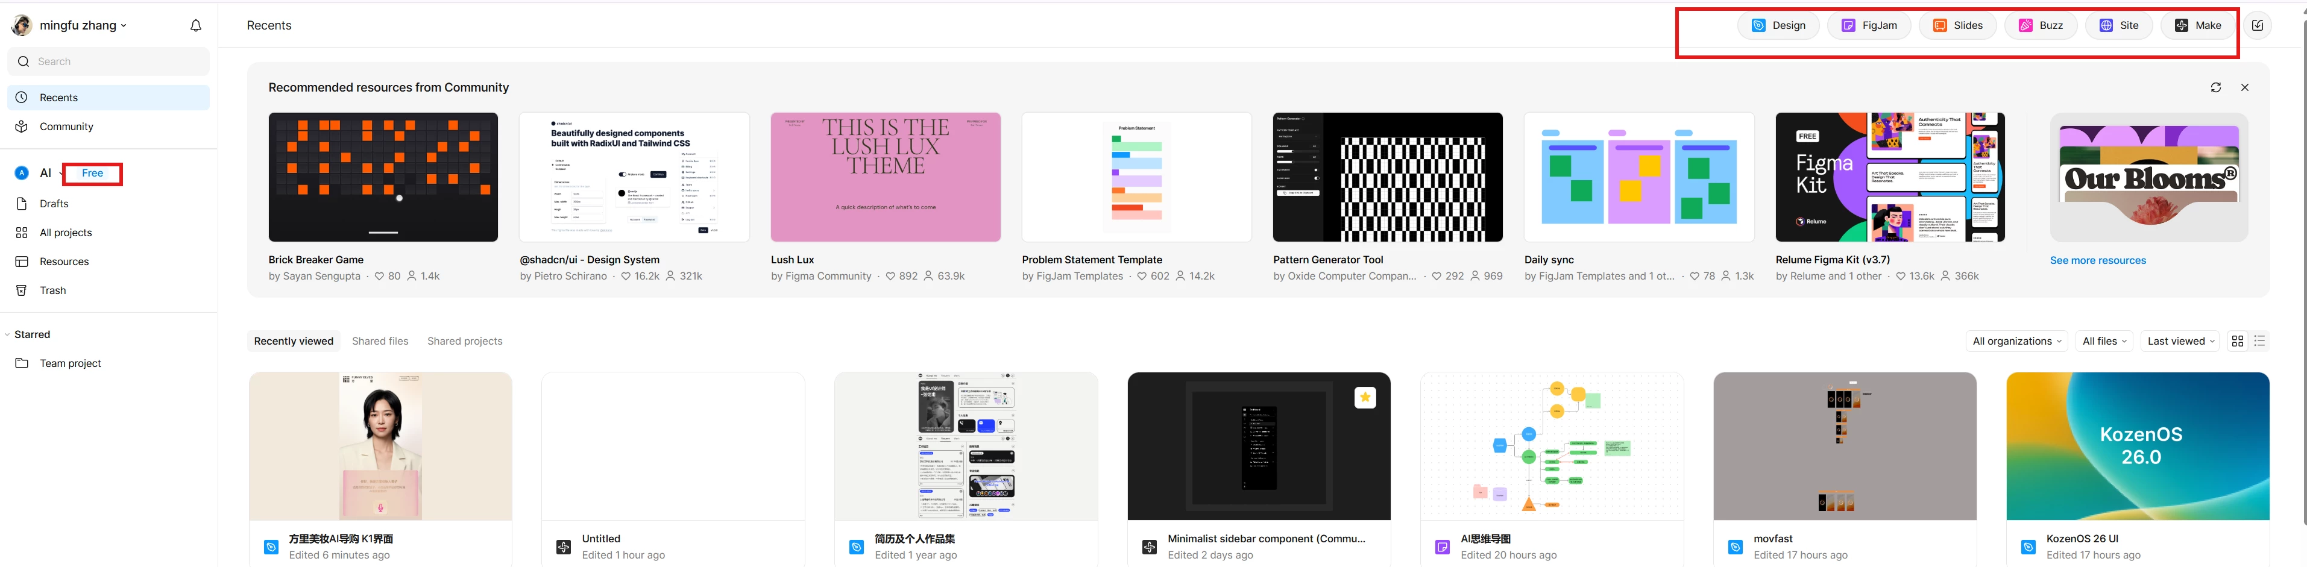Open All projects in the sidebar

tap(109, 233)
